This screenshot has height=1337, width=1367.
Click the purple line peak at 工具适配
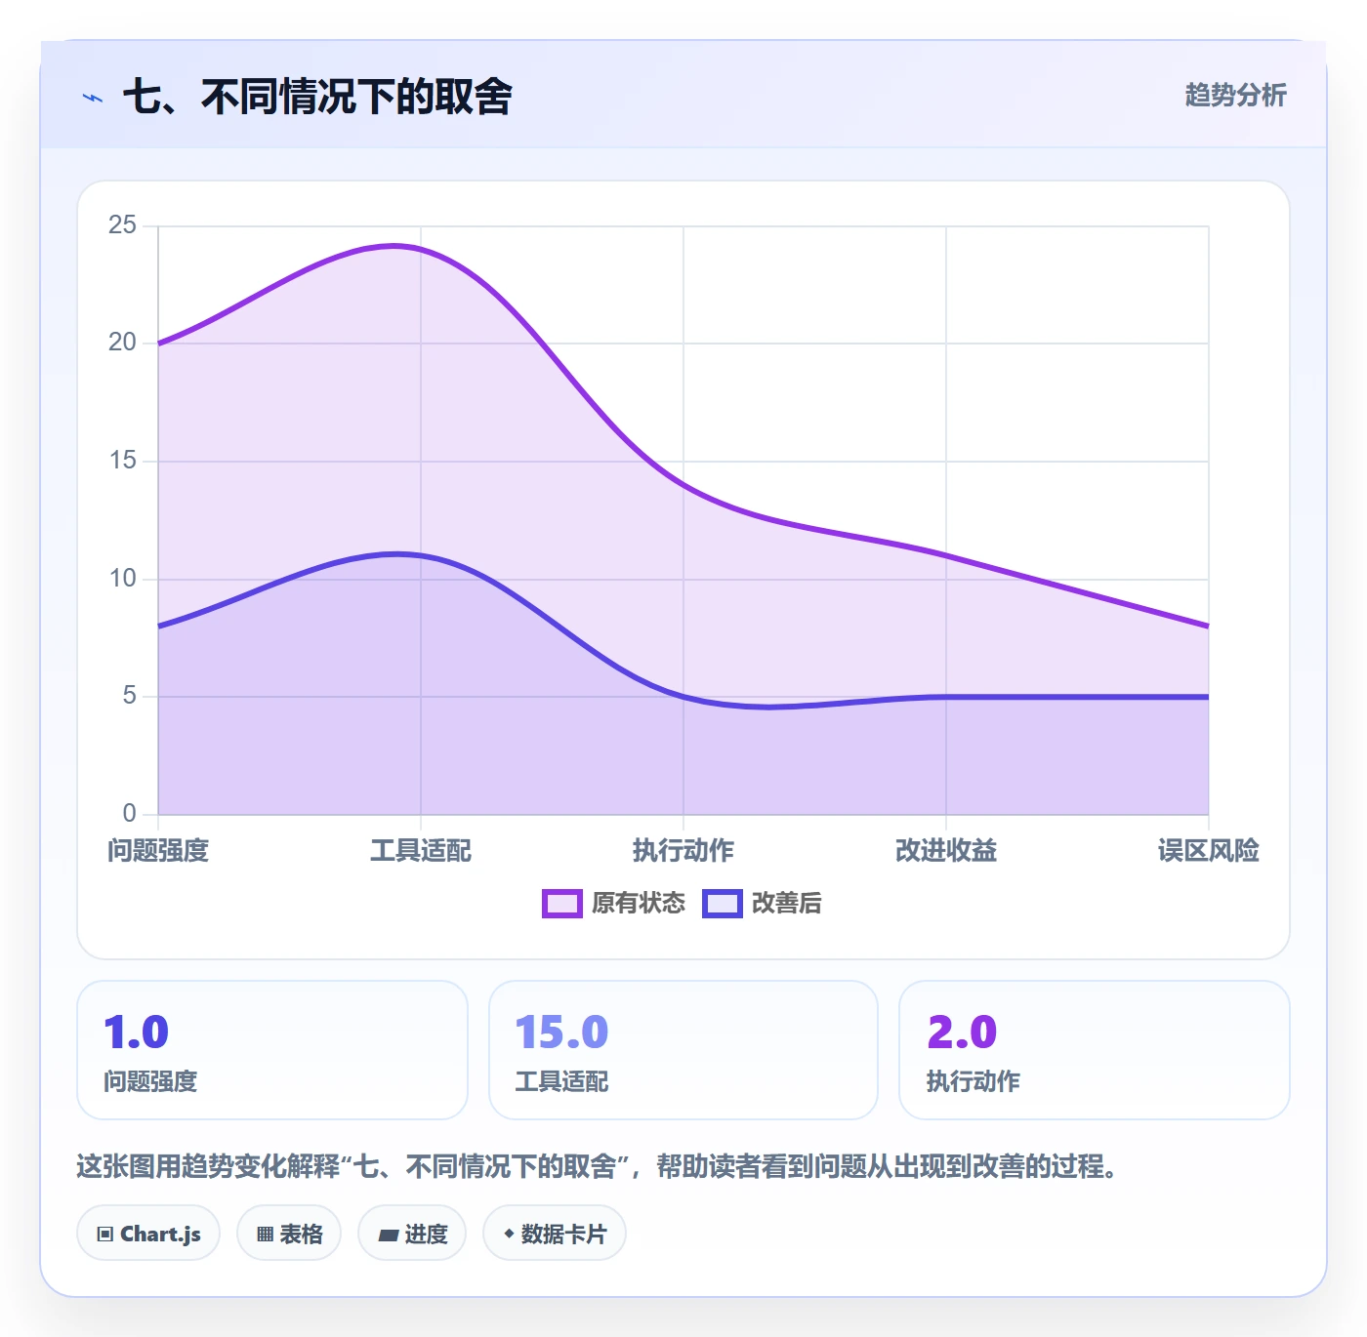pos(421,249)
